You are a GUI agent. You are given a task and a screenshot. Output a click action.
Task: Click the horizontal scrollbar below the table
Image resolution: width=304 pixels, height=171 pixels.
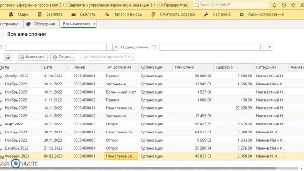138,168
